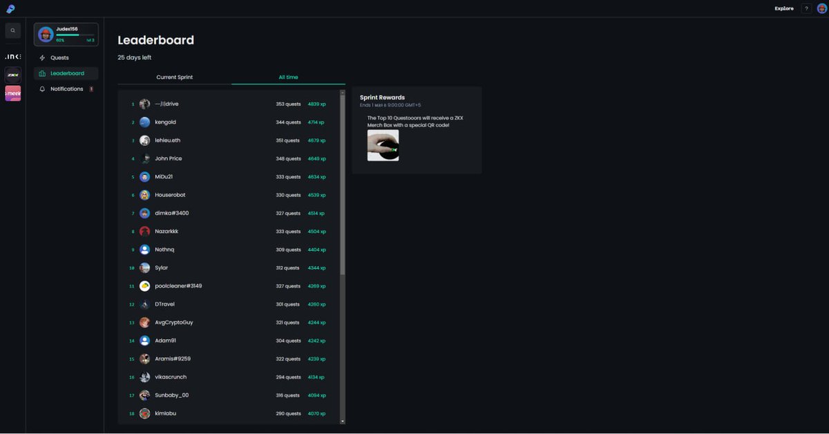829x434 pixels.
Task: Click the leaderboard scroll-up arrow
Action: tap(342, 92)
